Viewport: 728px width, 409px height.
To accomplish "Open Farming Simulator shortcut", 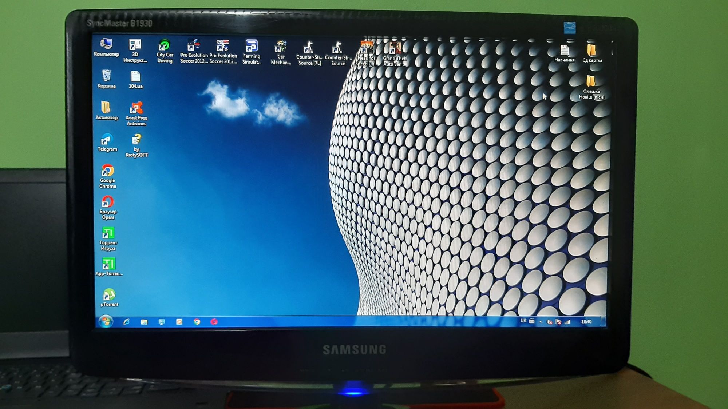I will pyautogui.click(x=252, y=52).
